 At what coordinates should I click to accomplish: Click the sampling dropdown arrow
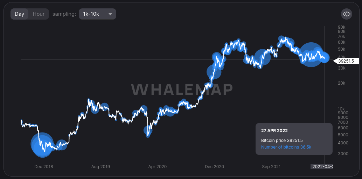(110, 14)
